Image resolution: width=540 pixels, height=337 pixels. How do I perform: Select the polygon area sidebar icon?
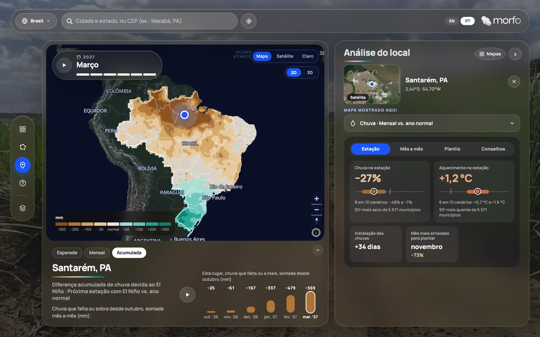click(23, 147)
